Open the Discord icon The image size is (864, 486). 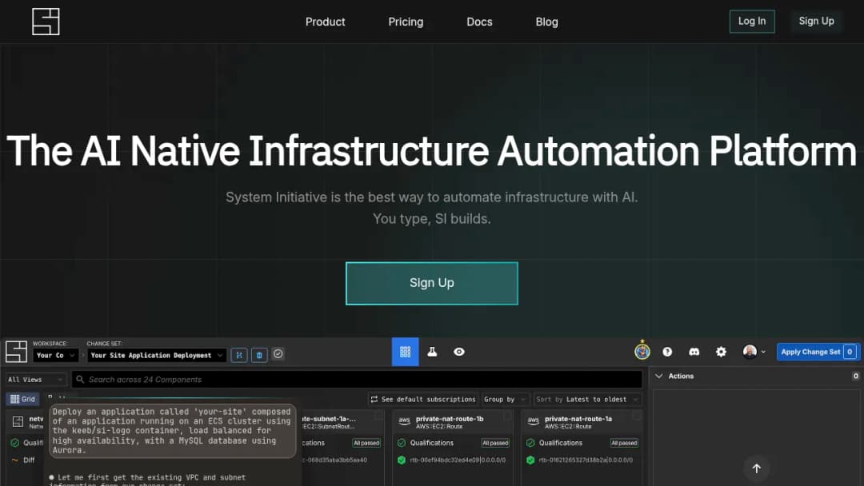[694, 352]
